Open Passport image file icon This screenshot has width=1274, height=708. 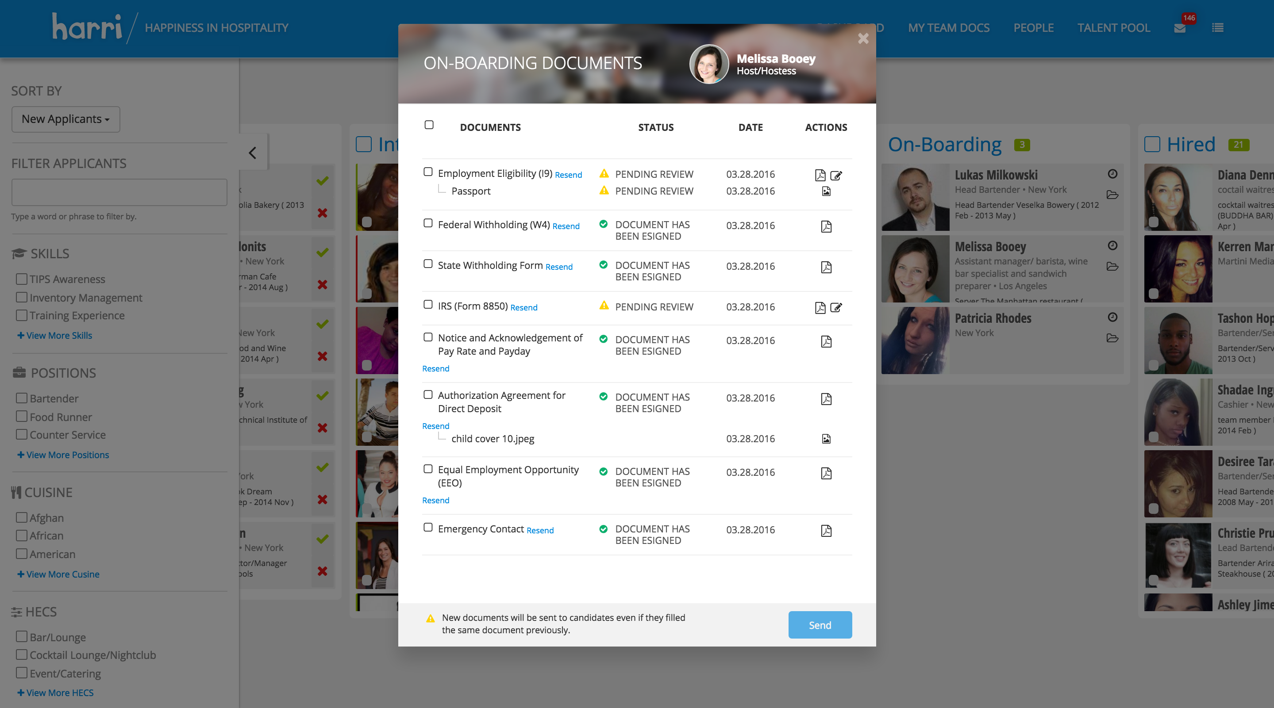(x=826, y=191)
